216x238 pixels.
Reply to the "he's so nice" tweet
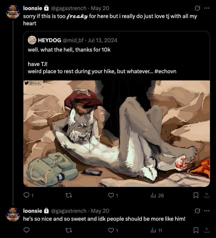26,230
